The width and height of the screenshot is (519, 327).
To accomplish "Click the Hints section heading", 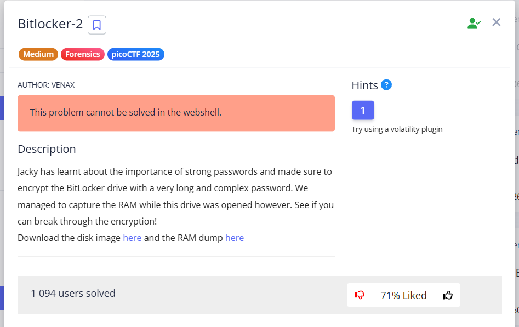I will pos(364,85).
